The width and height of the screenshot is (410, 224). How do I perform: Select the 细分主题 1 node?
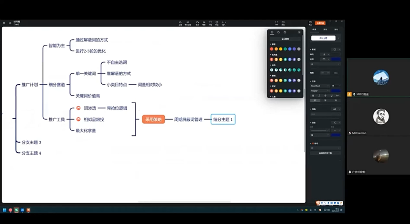coord(223,119)
